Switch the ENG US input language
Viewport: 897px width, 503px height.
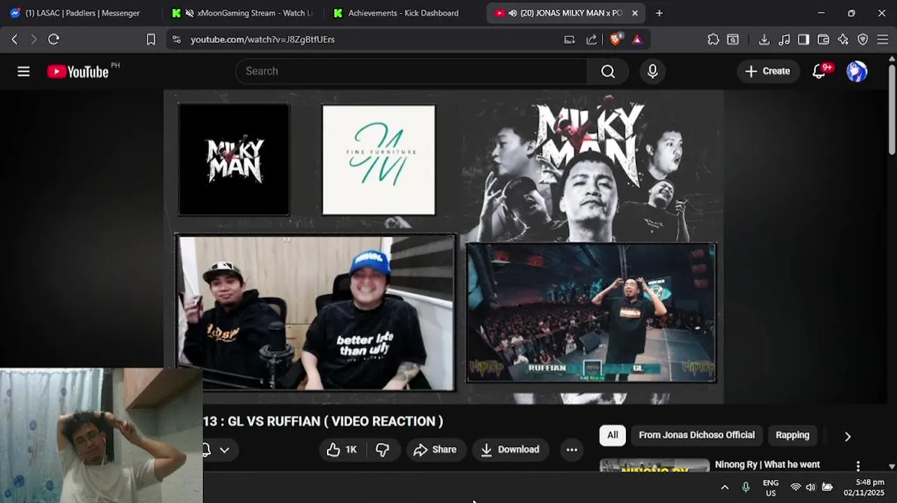(x=771, y=488)
